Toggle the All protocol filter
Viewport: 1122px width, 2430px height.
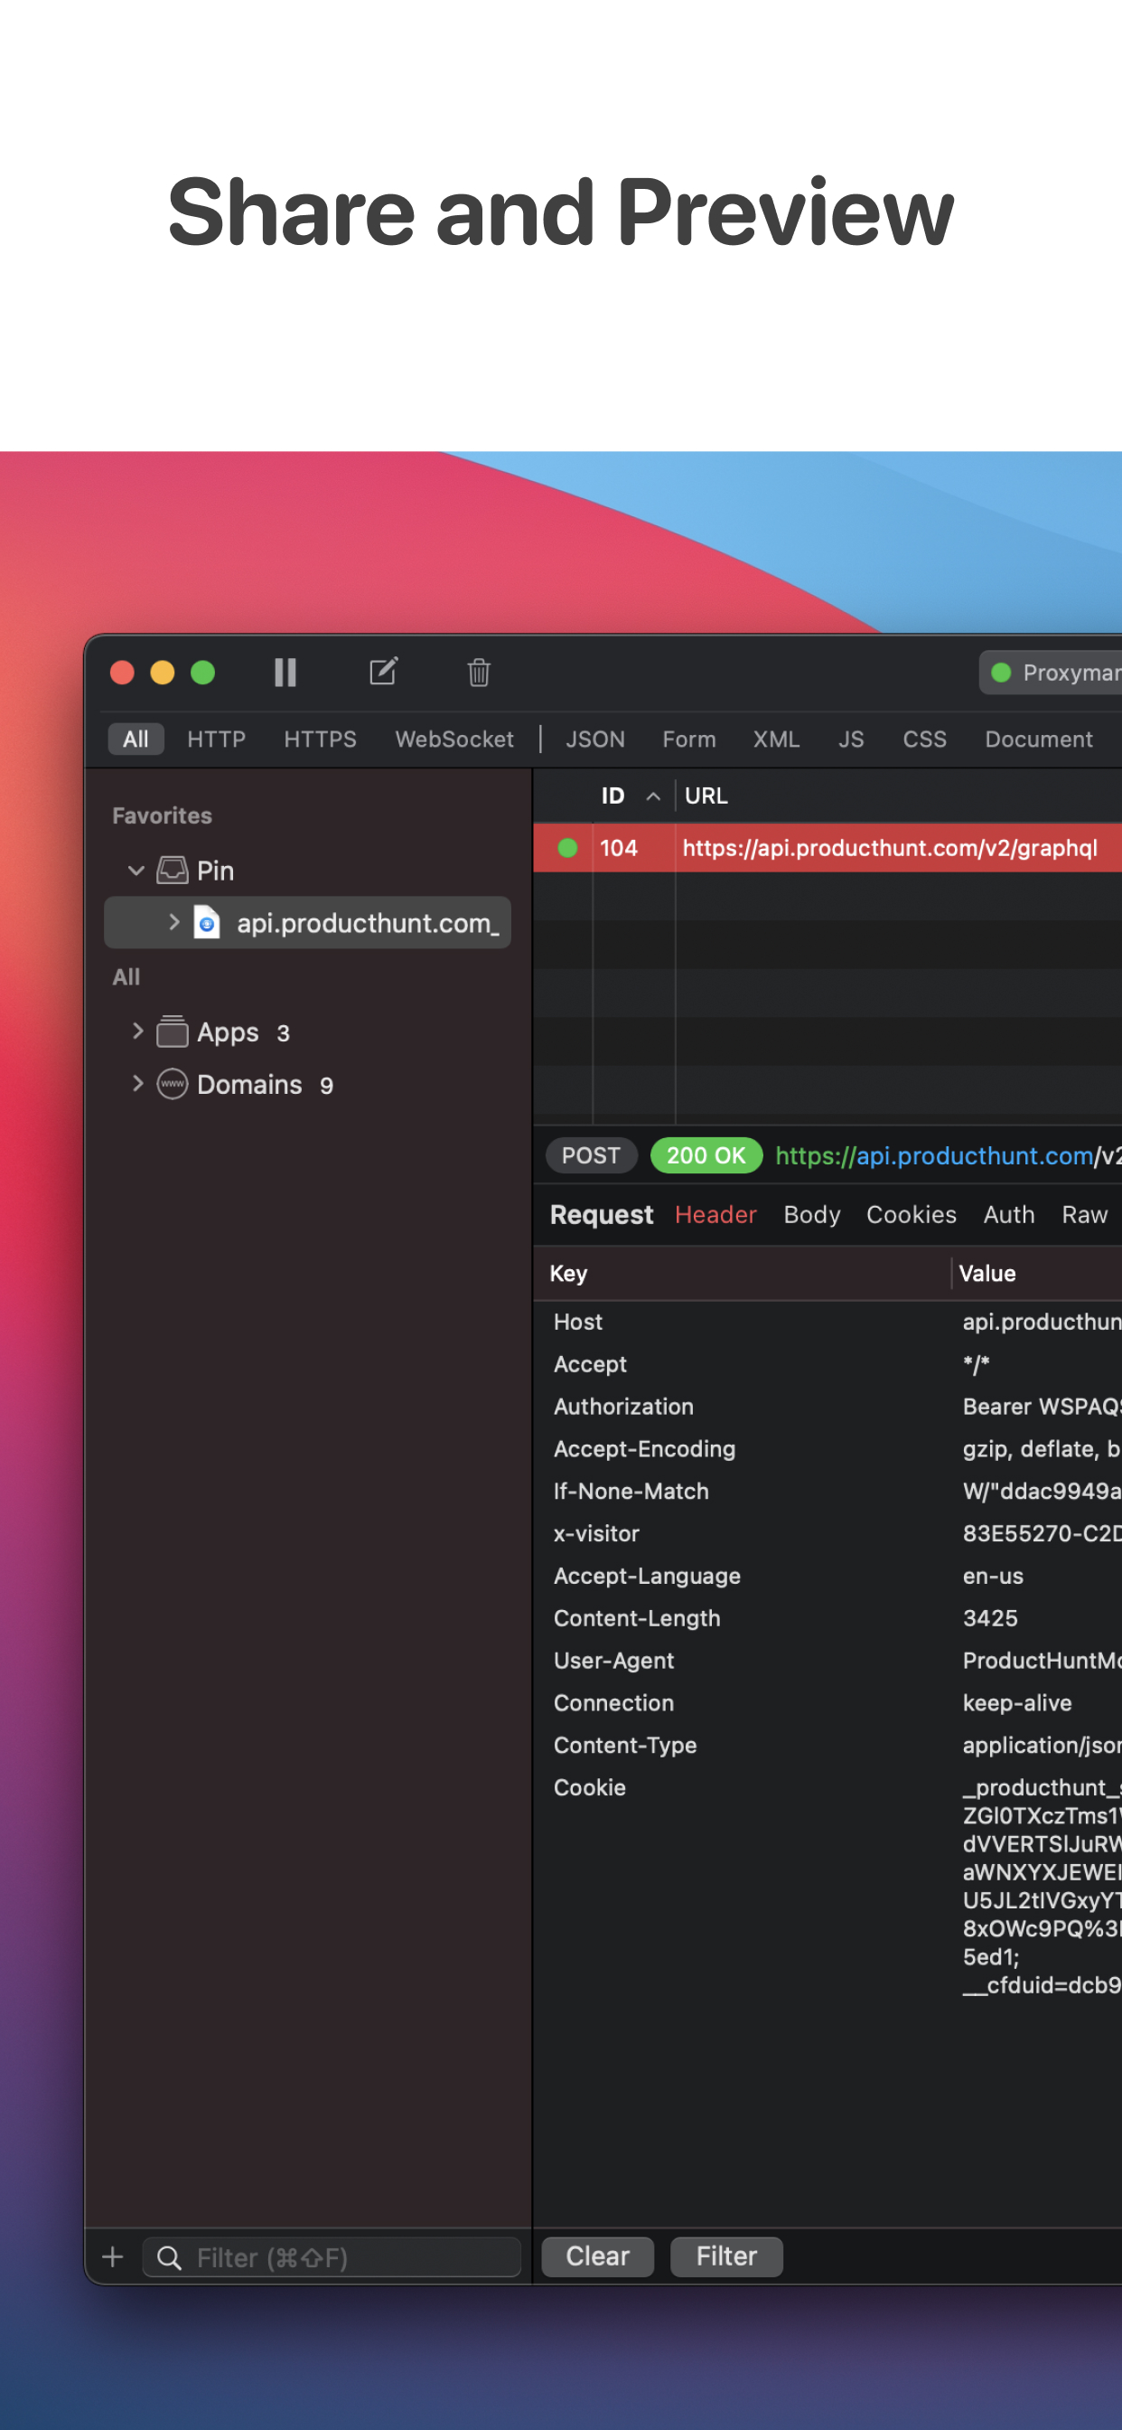coord(136,739)
